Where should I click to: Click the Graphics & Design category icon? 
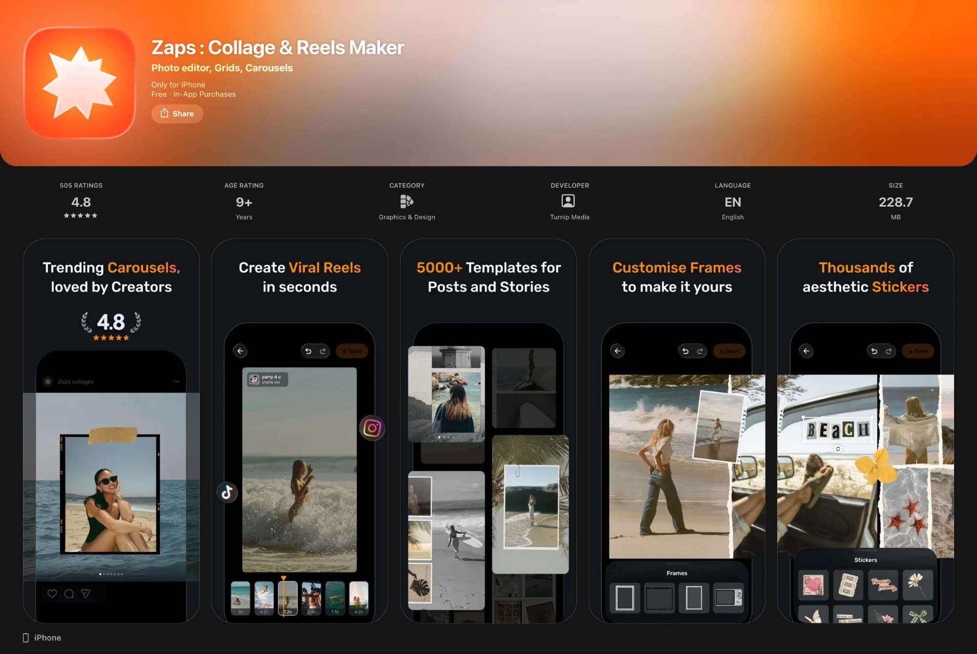click(x=407, y=201)
